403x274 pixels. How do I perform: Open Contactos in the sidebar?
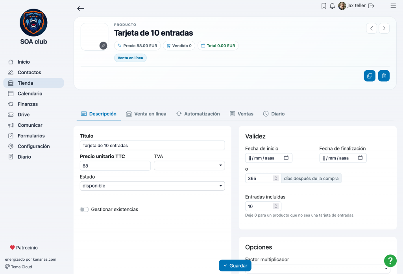(x=33, y=73)
